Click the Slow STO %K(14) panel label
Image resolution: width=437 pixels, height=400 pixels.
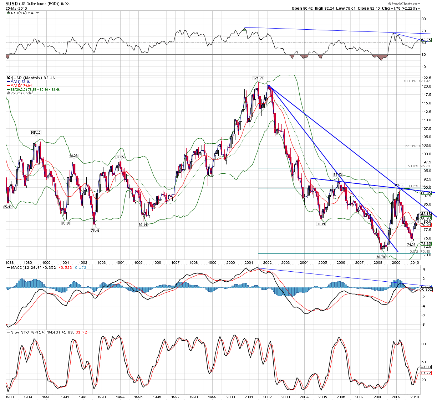pos(27,332)
